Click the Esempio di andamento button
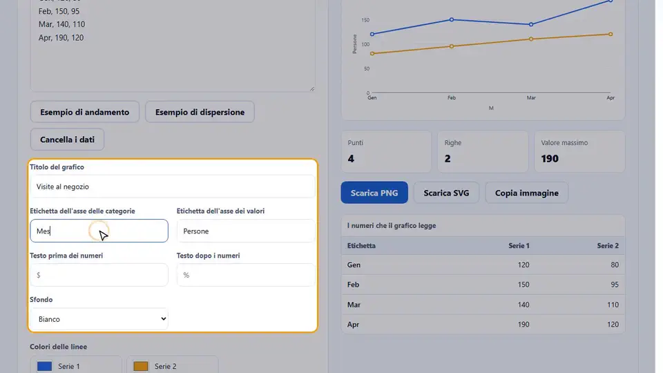 coord(84,112)
